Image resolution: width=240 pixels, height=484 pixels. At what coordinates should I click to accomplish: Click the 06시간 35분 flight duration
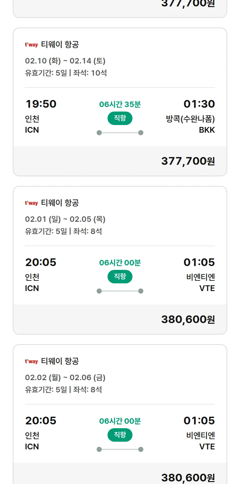[x=120, y=104]
